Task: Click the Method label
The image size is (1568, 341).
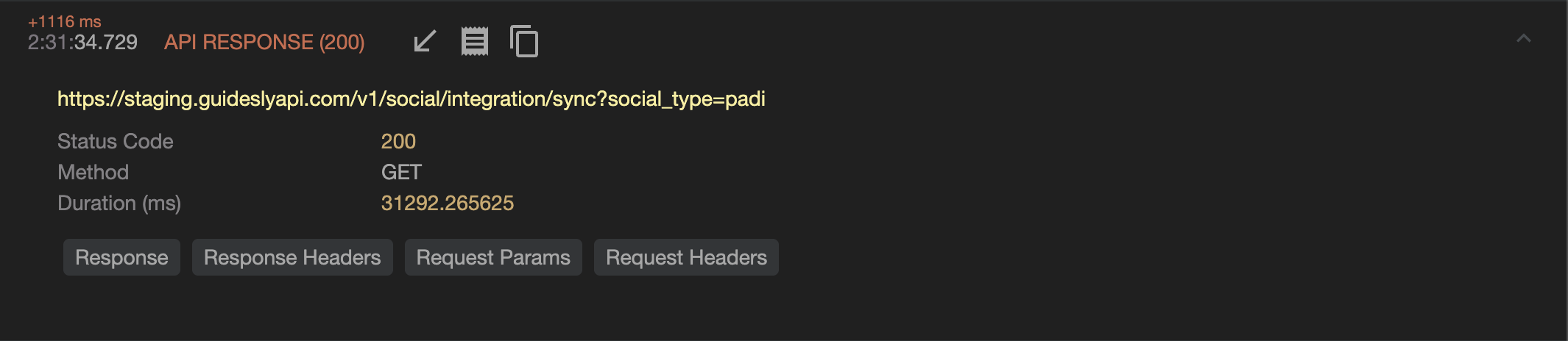Action: [93, 172]
